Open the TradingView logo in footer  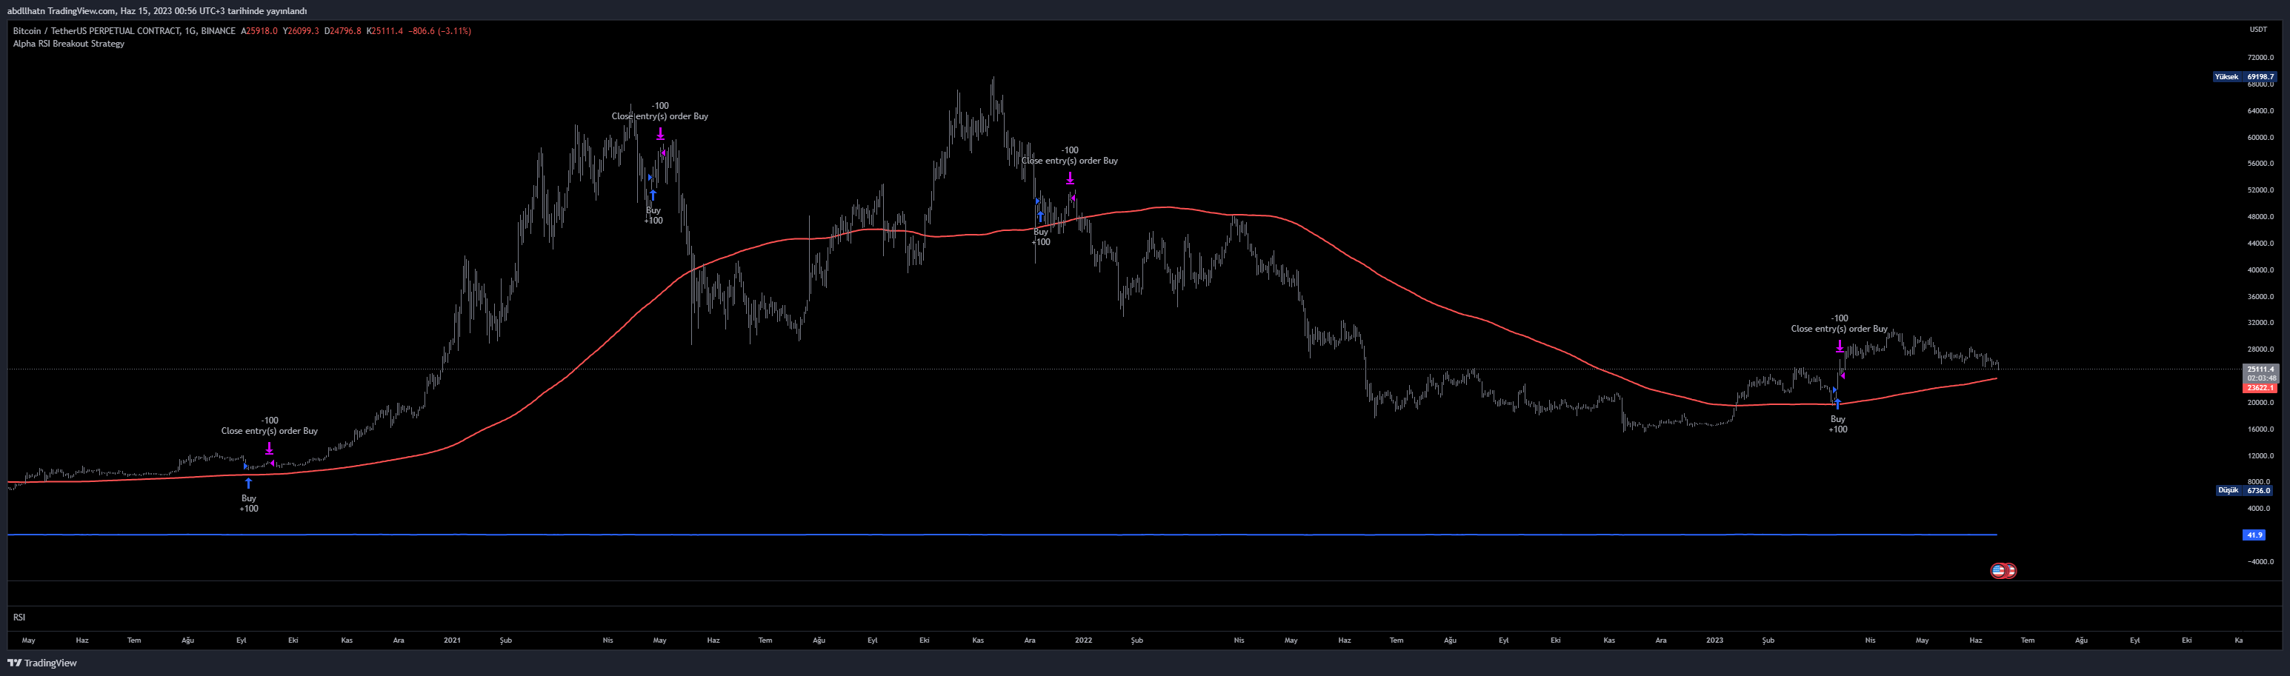[41, 663]
